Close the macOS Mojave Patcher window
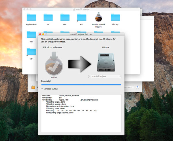 40,34
